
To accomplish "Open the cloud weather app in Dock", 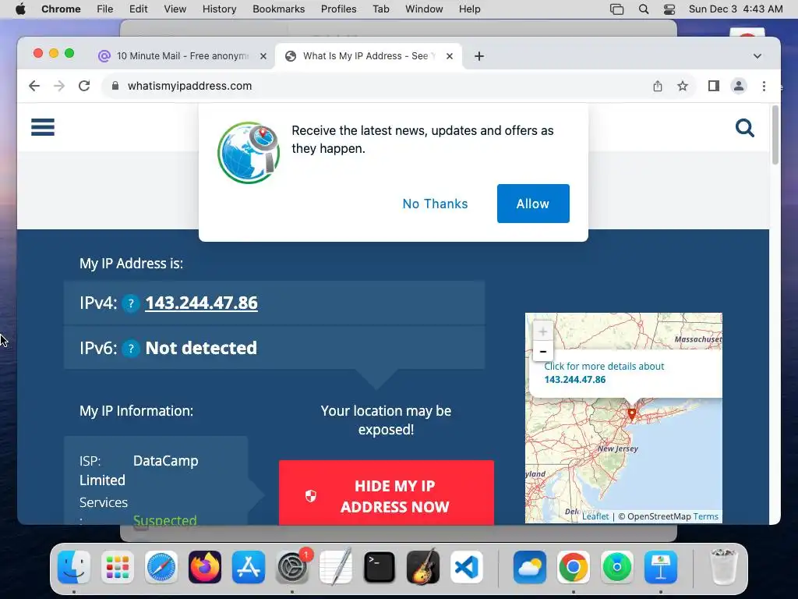I will pos(530,567).
